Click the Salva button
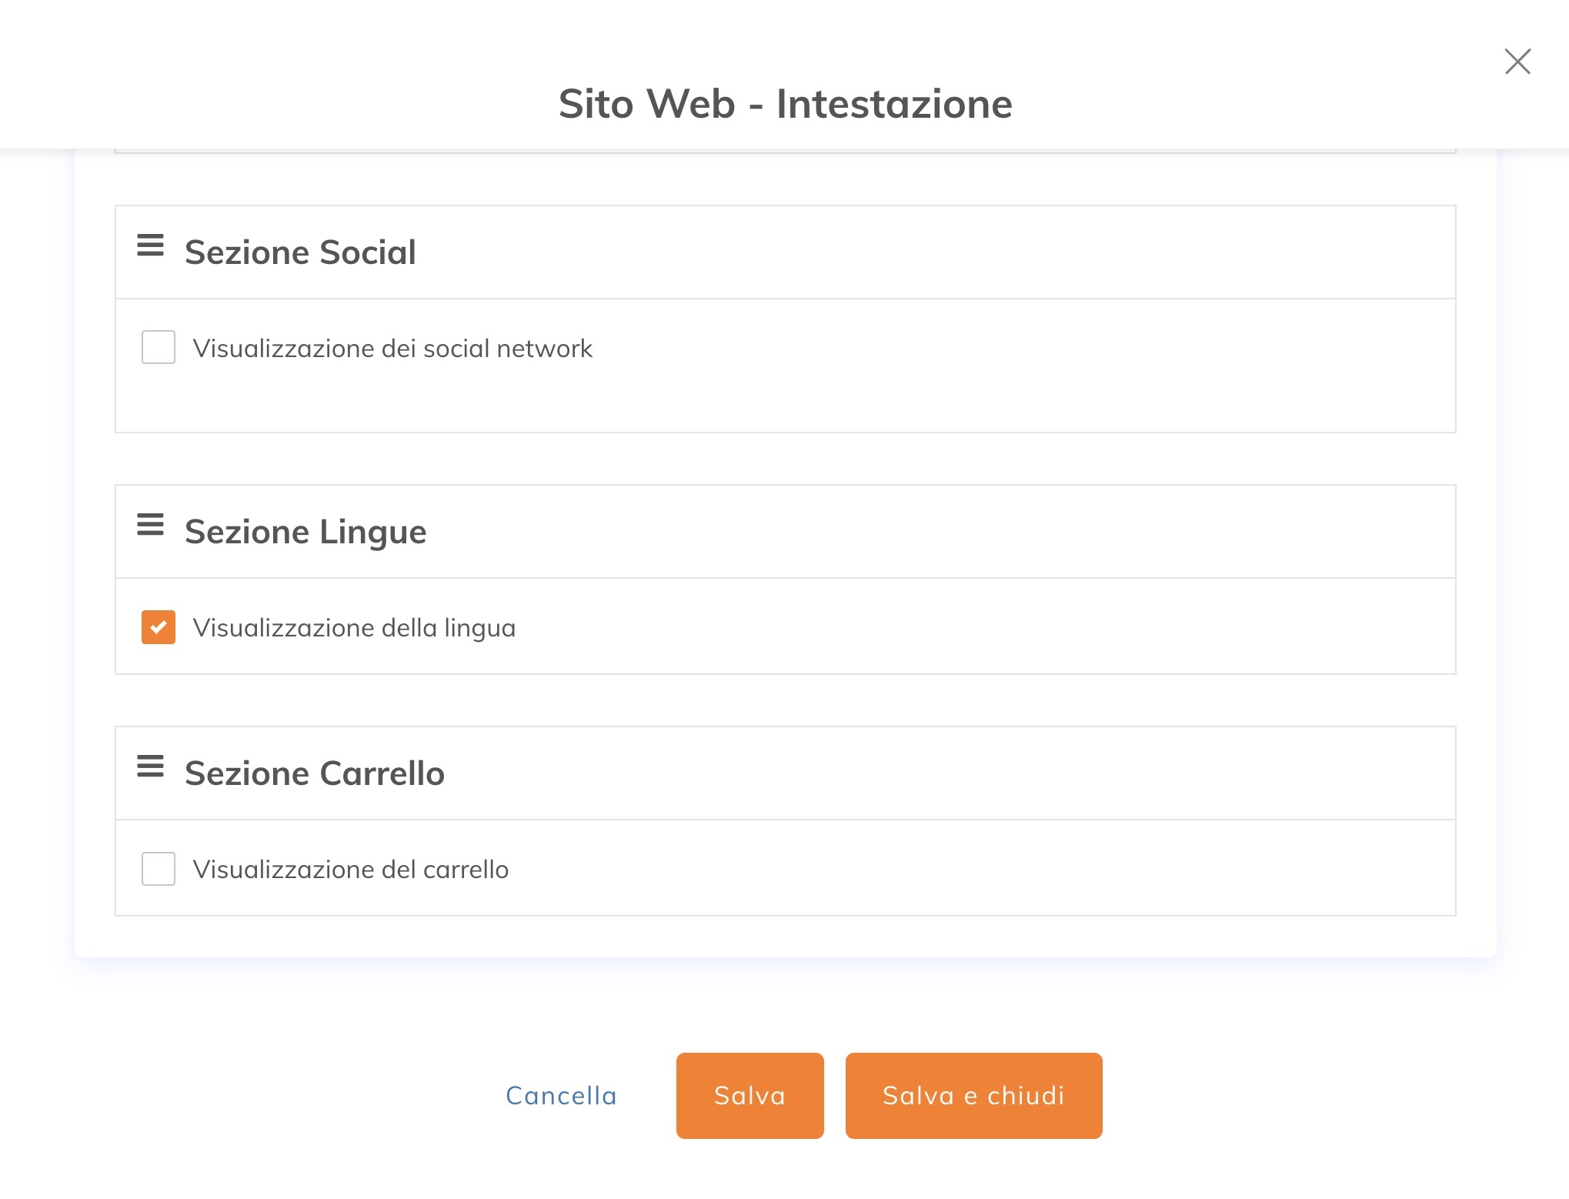The height and width of the screenshot is (1199, 1569). click(749, 1095)
